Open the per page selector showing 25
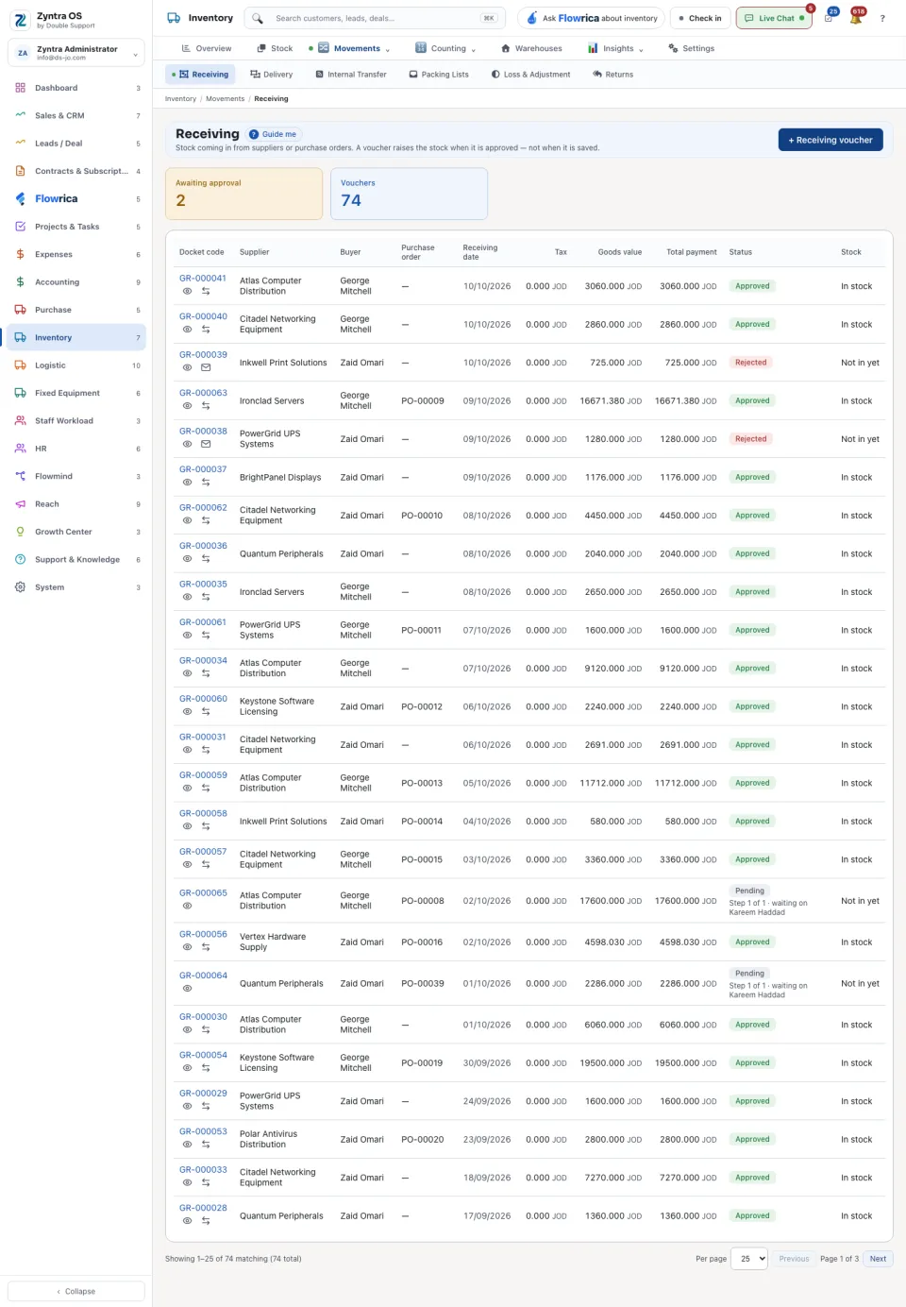The width and height of the screenshot is (906, 1307). coord(747,1259)
